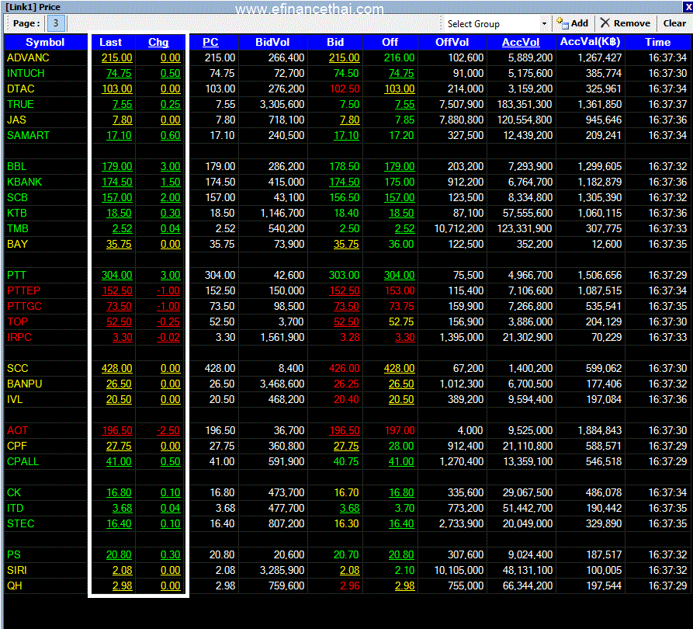Sort by the AccVol column header
The image size is (693, 629).
point(521,43)
